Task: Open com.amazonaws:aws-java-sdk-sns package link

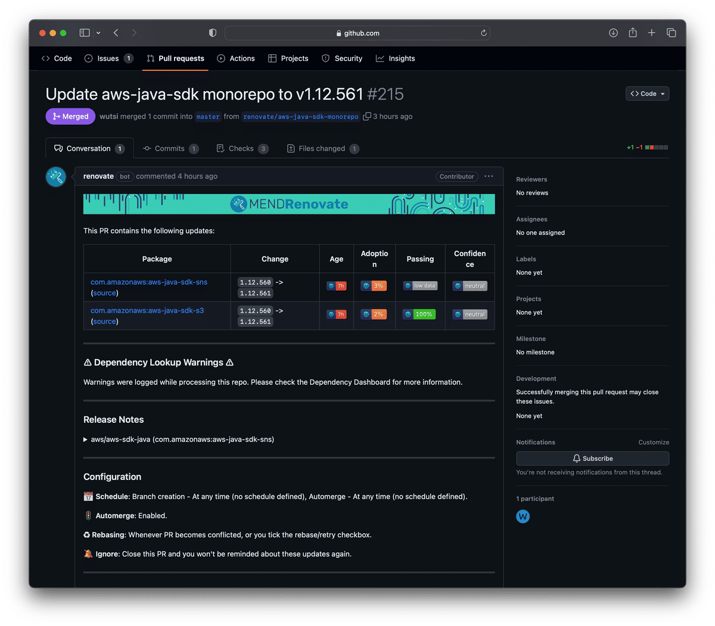Action: (x=149, y=282)
